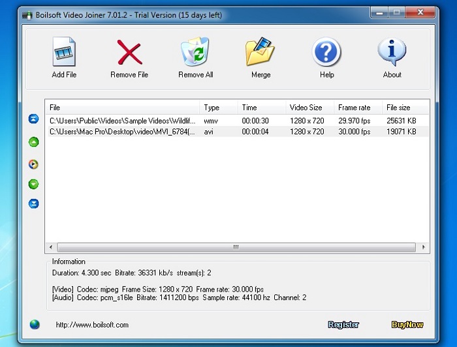Click the BuyNow link
The height and width of the screenshot is (347, 457).
coord(407,325)
